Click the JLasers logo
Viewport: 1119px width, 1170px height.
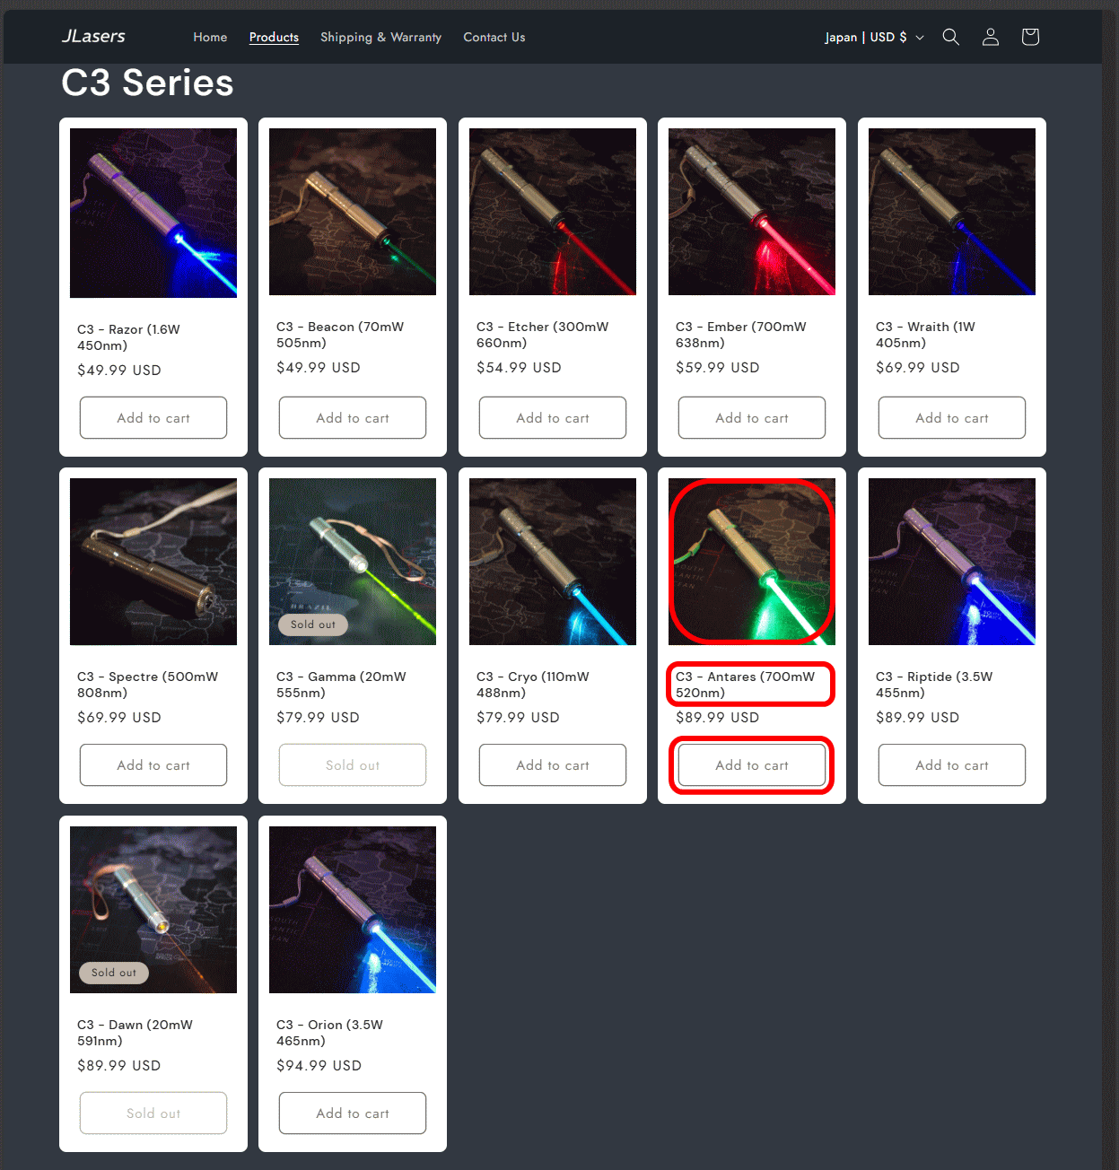[x=93, y=37]
